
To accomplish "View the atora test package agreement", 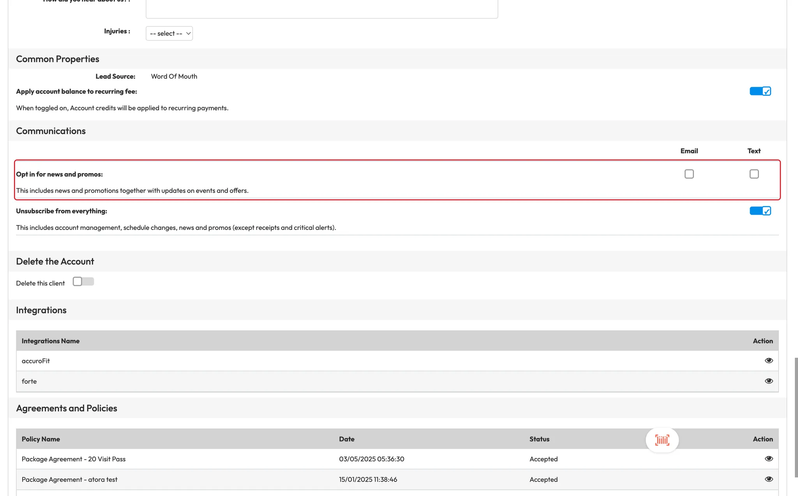I will tap(768, 479).
